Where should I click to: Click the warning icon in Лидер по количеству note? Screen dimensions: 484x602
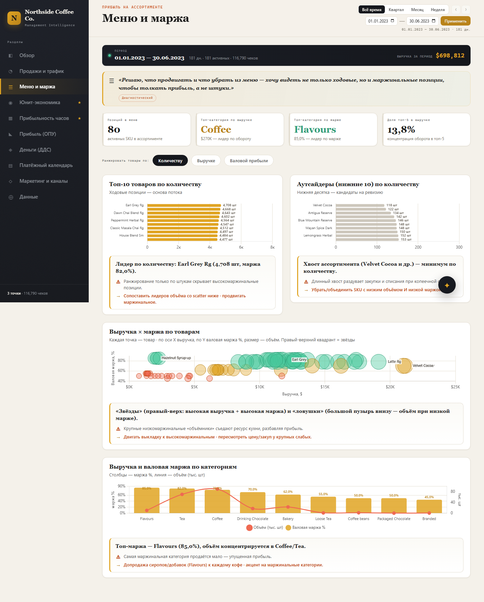118,282
